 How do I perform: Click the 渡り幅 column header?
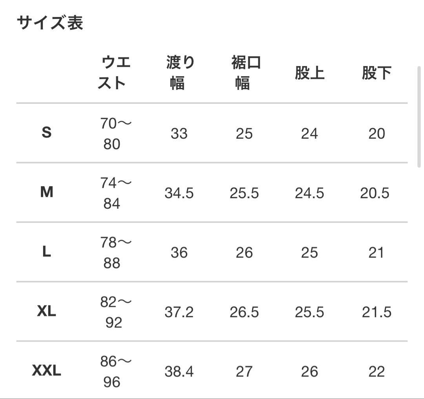[x=179, y=73]
